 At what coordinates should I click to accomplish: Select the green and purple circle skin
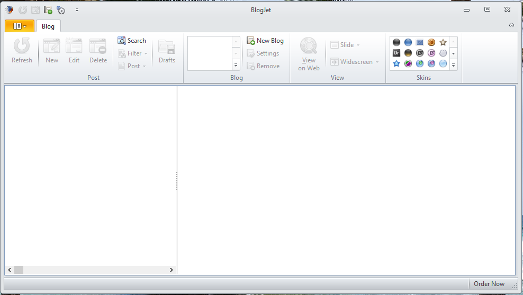[x=408, y=63]
